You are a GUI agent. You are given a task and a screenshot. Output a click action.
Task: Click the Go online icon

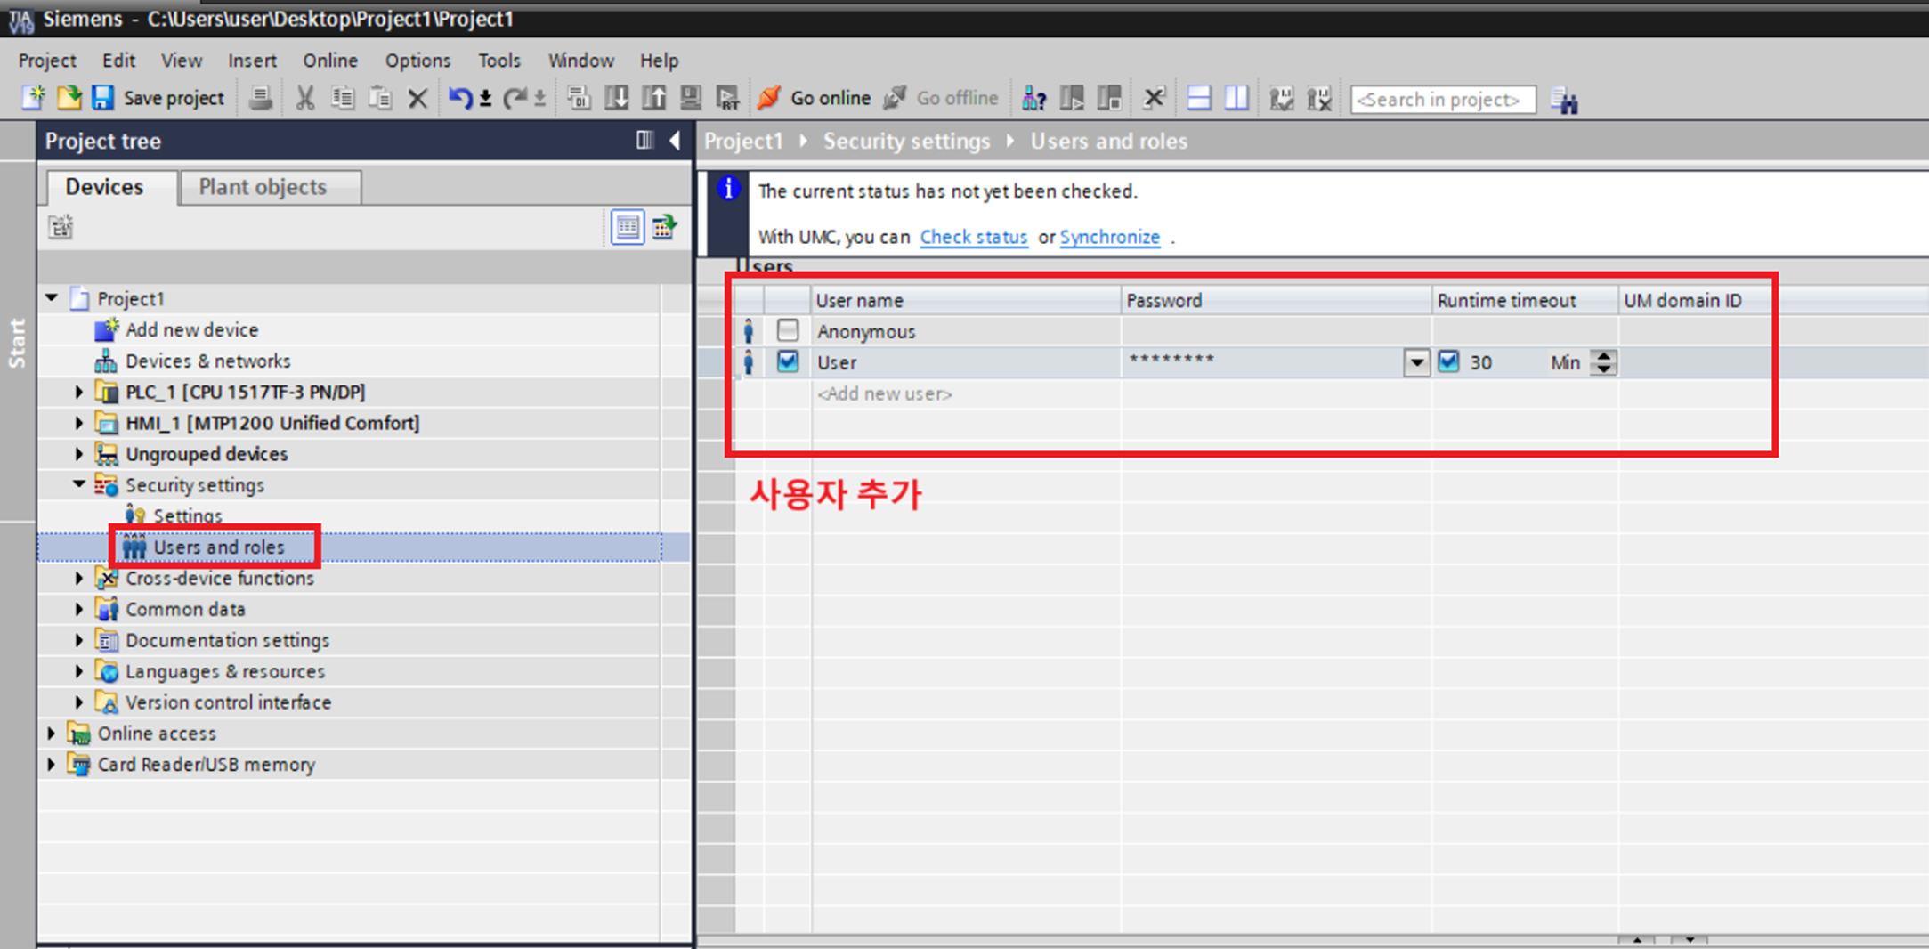click(x=769, y=98)
